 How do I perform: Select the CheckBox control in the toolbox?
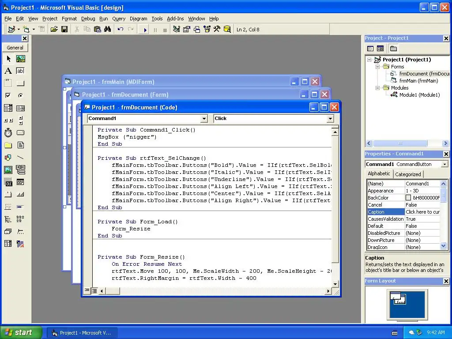pyautogui.click(x=8, y=95)
